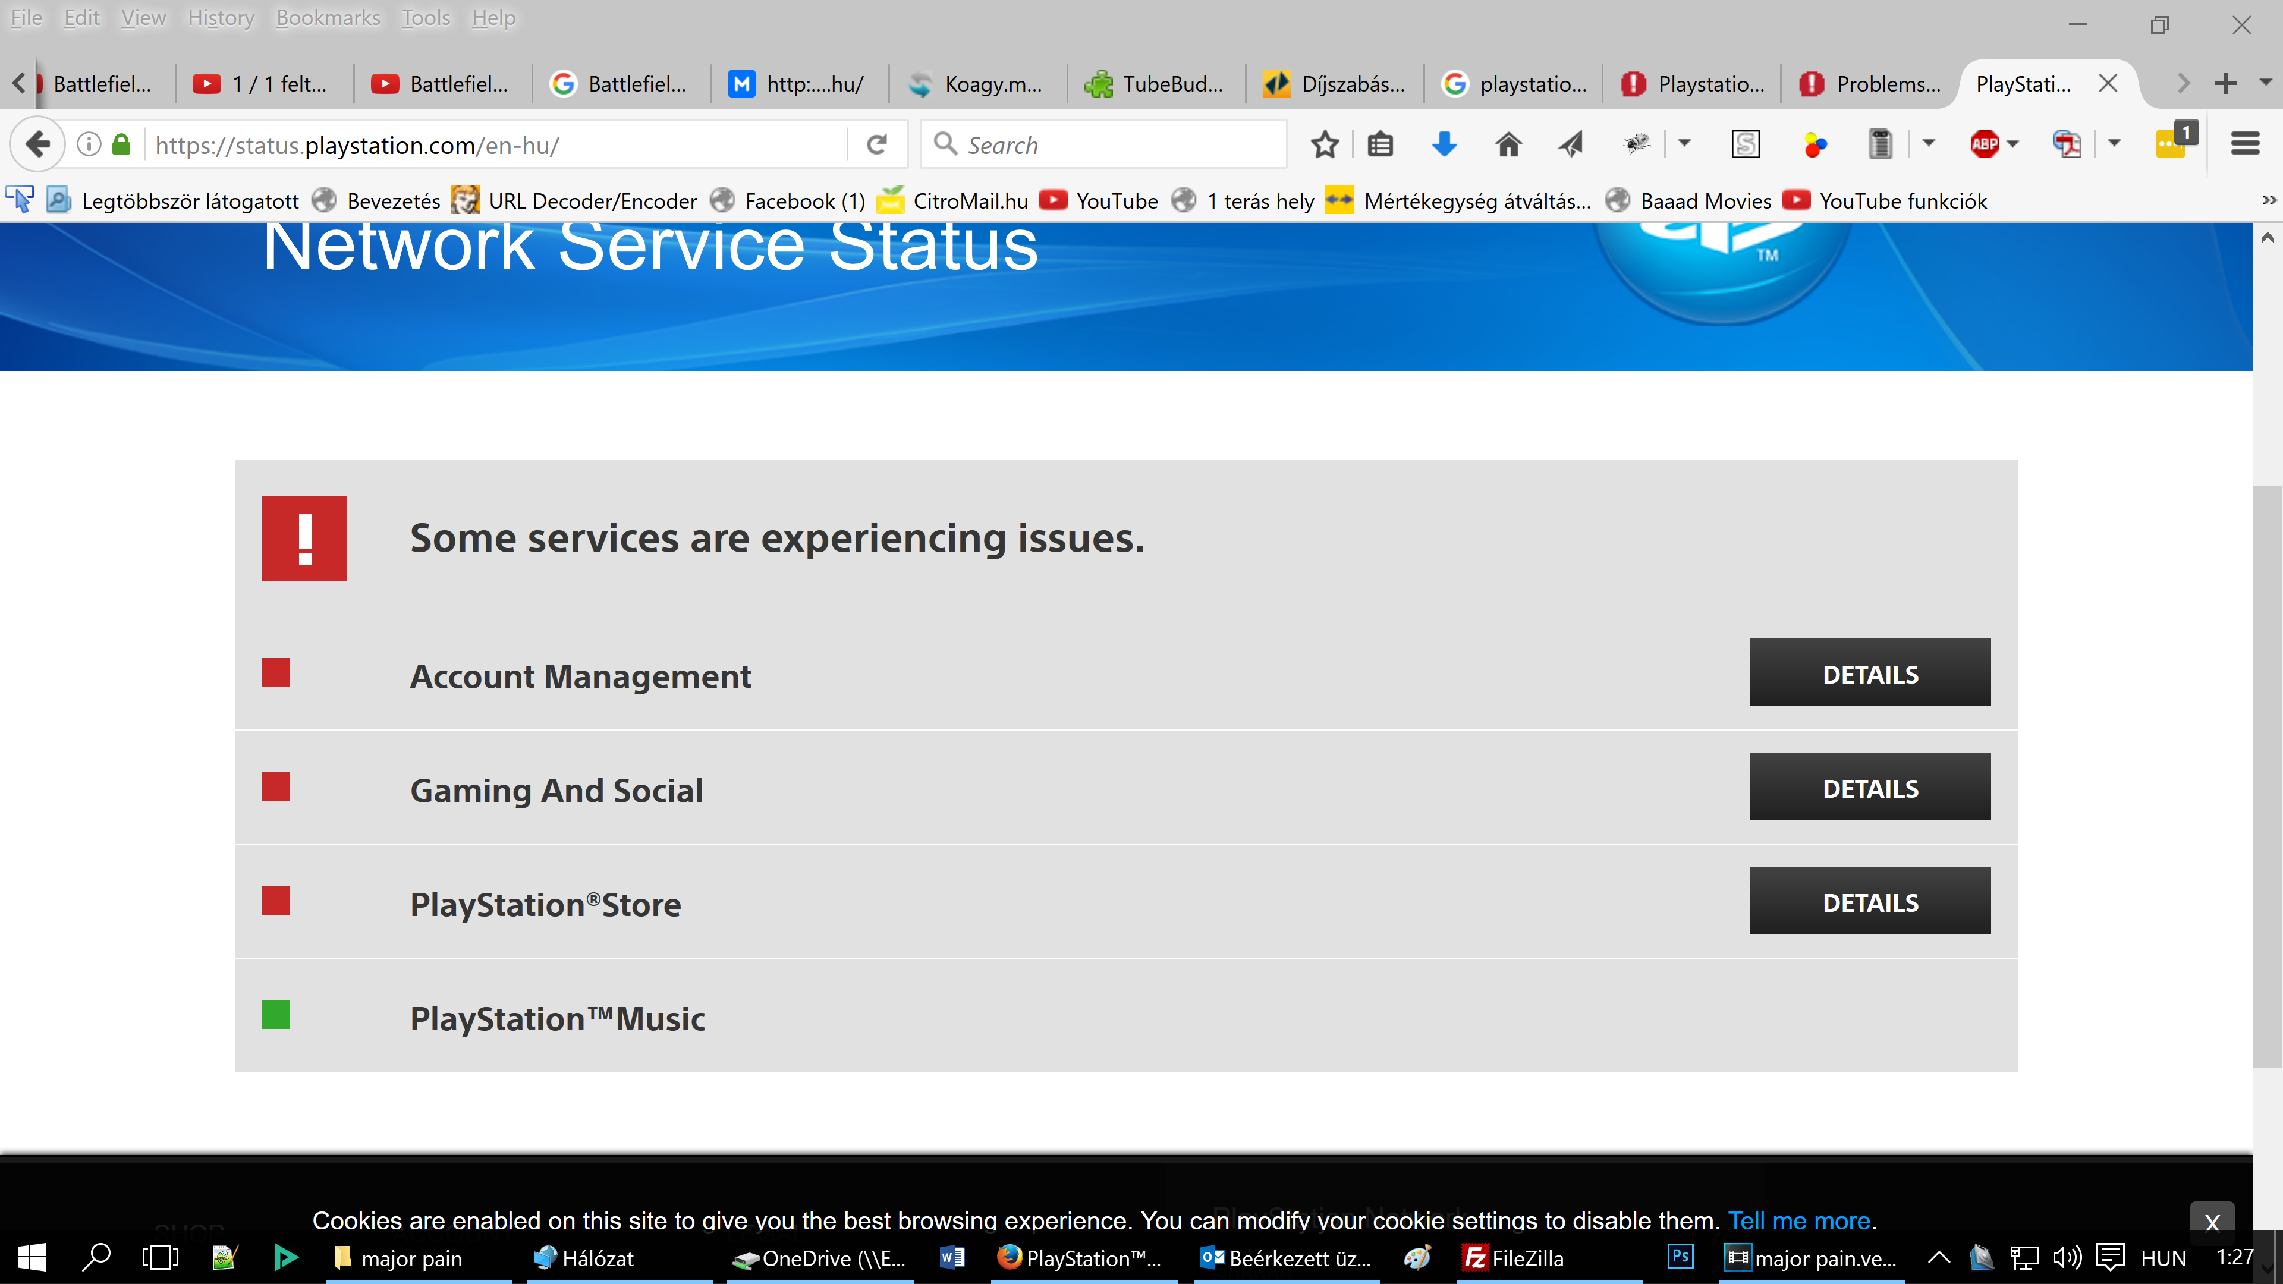
Task: Open Gaming And Social DETAILS button
Action: tap(1870, 787)
